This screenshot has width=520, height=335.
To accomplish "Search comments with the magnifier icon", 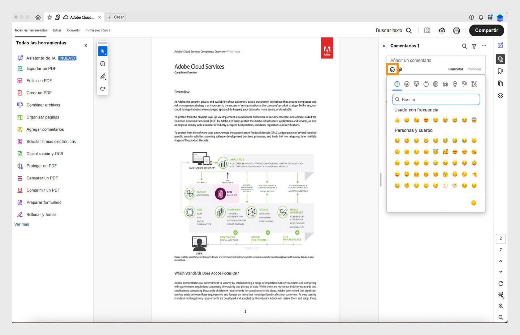I will point(464,46).
